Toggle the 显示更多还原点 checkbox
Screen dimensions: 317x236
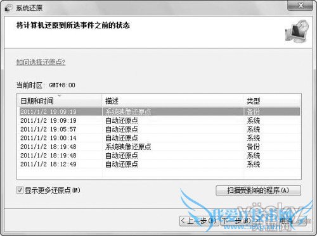20,190
